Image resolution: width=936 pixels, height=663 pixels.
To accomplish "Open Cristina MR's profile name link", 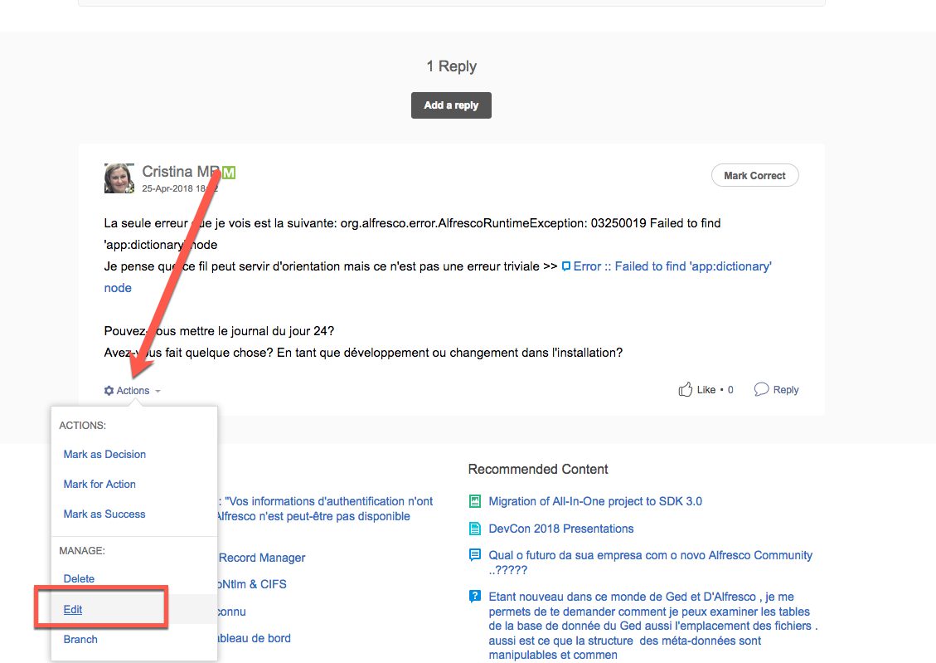I will 180,172.
